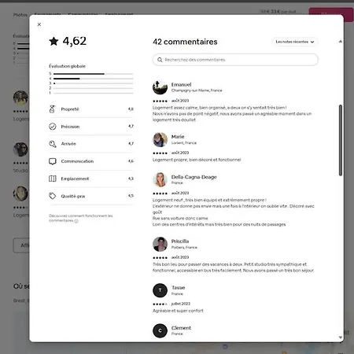Click the scroll down arrow of the modal
This screenshot has height=354, width=354.
coord(341,337)
